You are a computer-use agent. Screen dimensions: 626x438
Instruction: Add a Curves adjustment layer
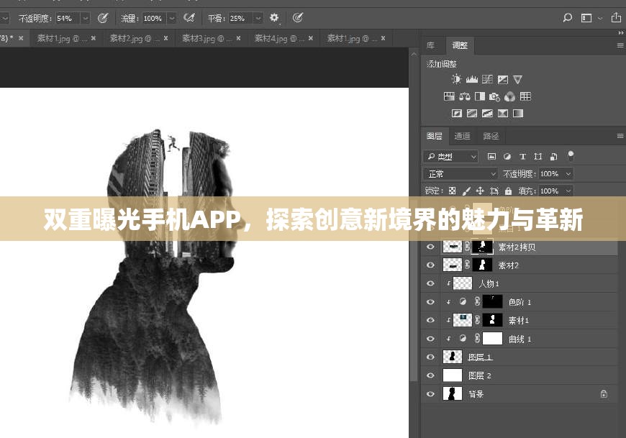[487, 79]
